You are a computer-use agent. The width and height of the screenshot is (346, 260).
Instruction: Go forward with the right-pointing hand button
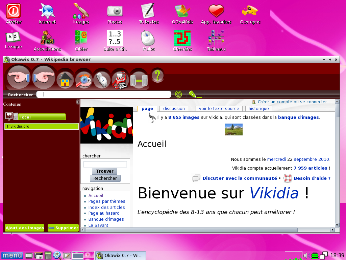tap(44, 77)
